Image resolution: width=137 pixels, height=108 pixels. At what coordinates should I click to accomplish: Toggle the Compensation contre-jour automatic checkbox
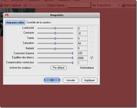(x=92, y=63)
